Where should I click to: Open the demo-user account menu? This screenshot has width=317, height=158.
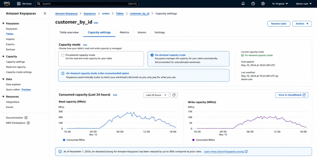[x=304, y=4]
